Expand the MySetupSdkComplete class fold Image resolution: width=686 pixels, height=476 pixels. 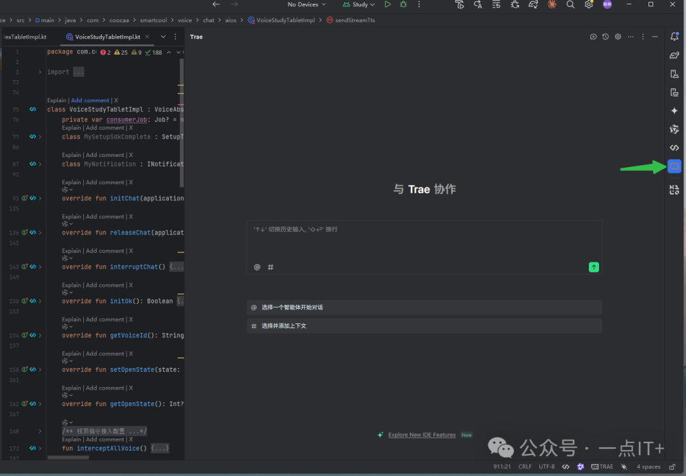[40, 137]
